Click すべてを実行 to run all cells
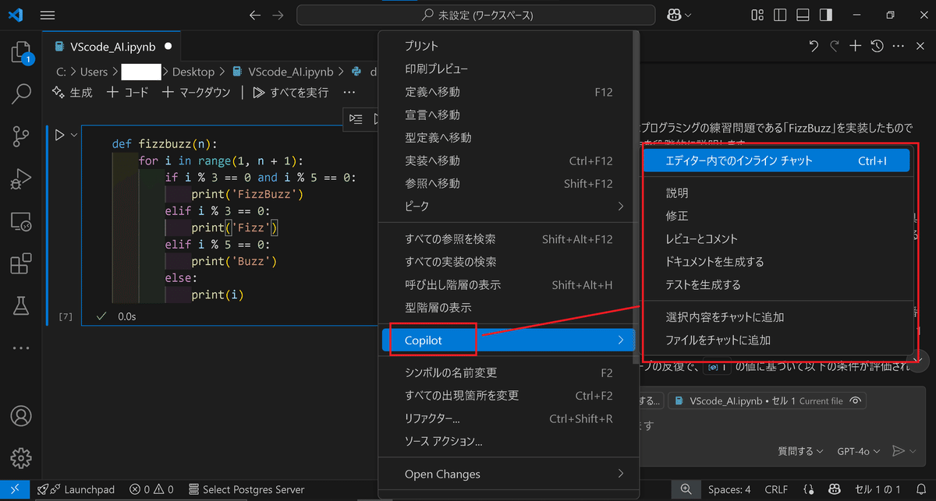This screenshot has height=501, width=936. point(299,91)
